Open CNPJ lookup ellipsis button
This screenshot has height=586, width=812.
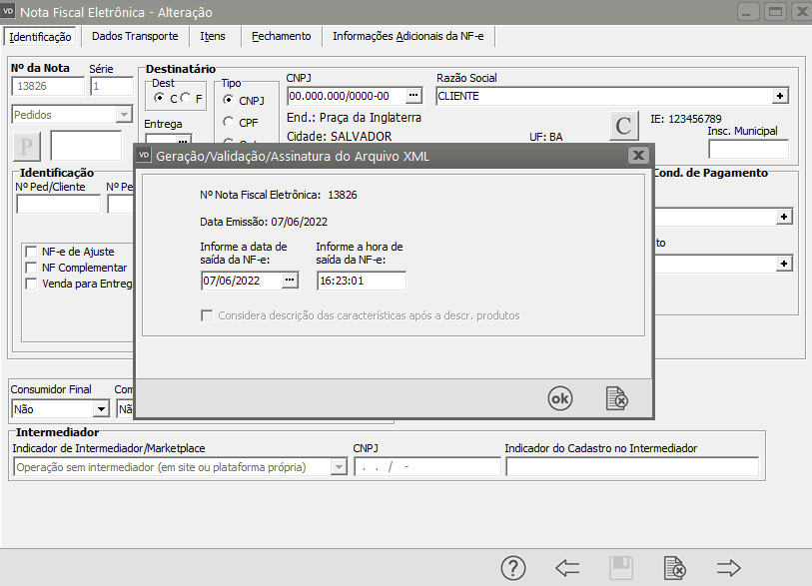point(414,96)
